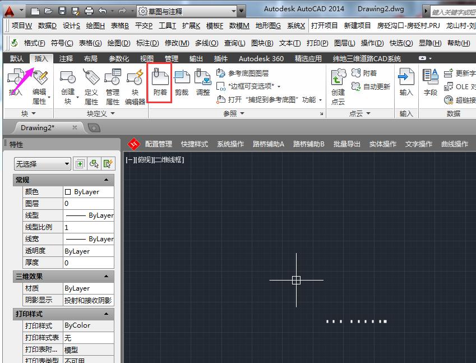476x363 pixels.
Task: Click the 打开项目 button
Action: [x=326, y=25]
